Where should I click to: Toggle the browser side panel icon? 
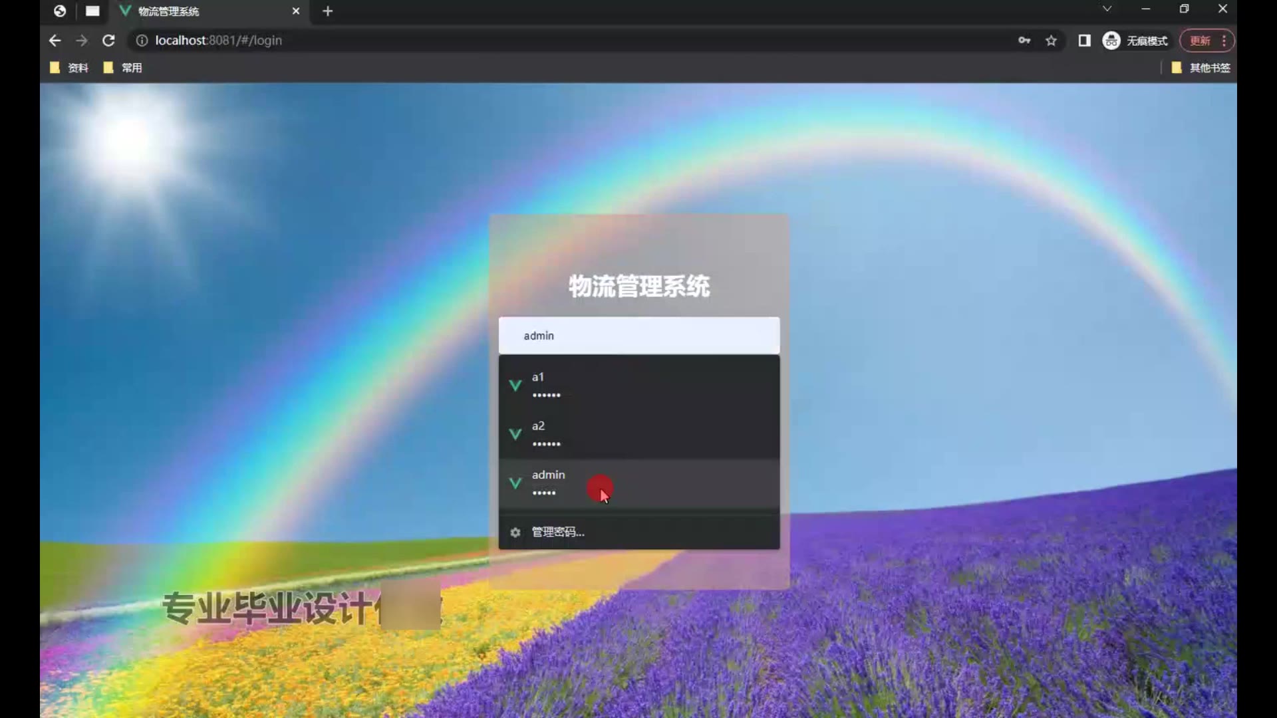click(1084, 41)
